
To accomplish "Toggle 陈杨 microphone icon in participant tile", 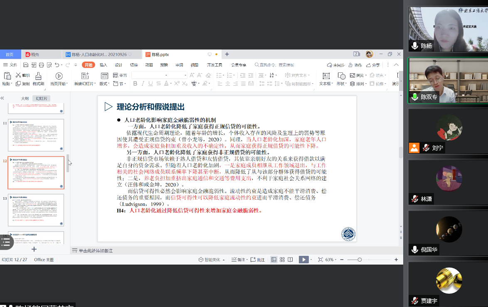I will [415, 46].
